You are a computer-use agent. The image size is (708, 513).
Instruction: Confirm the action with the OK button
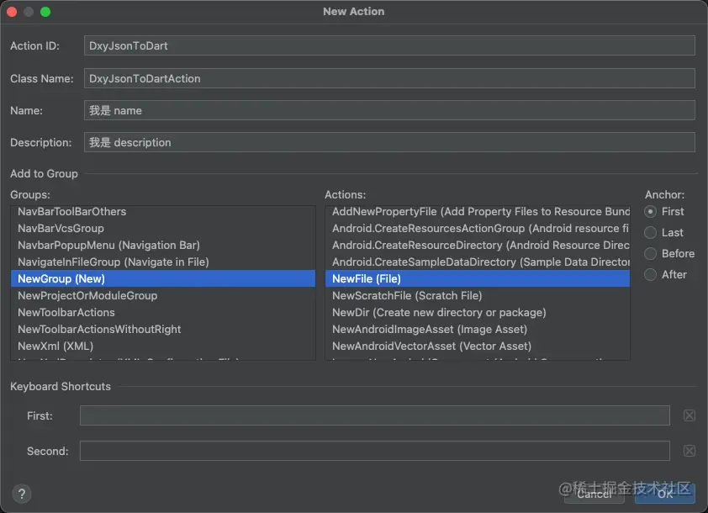(x=664, y=494)
